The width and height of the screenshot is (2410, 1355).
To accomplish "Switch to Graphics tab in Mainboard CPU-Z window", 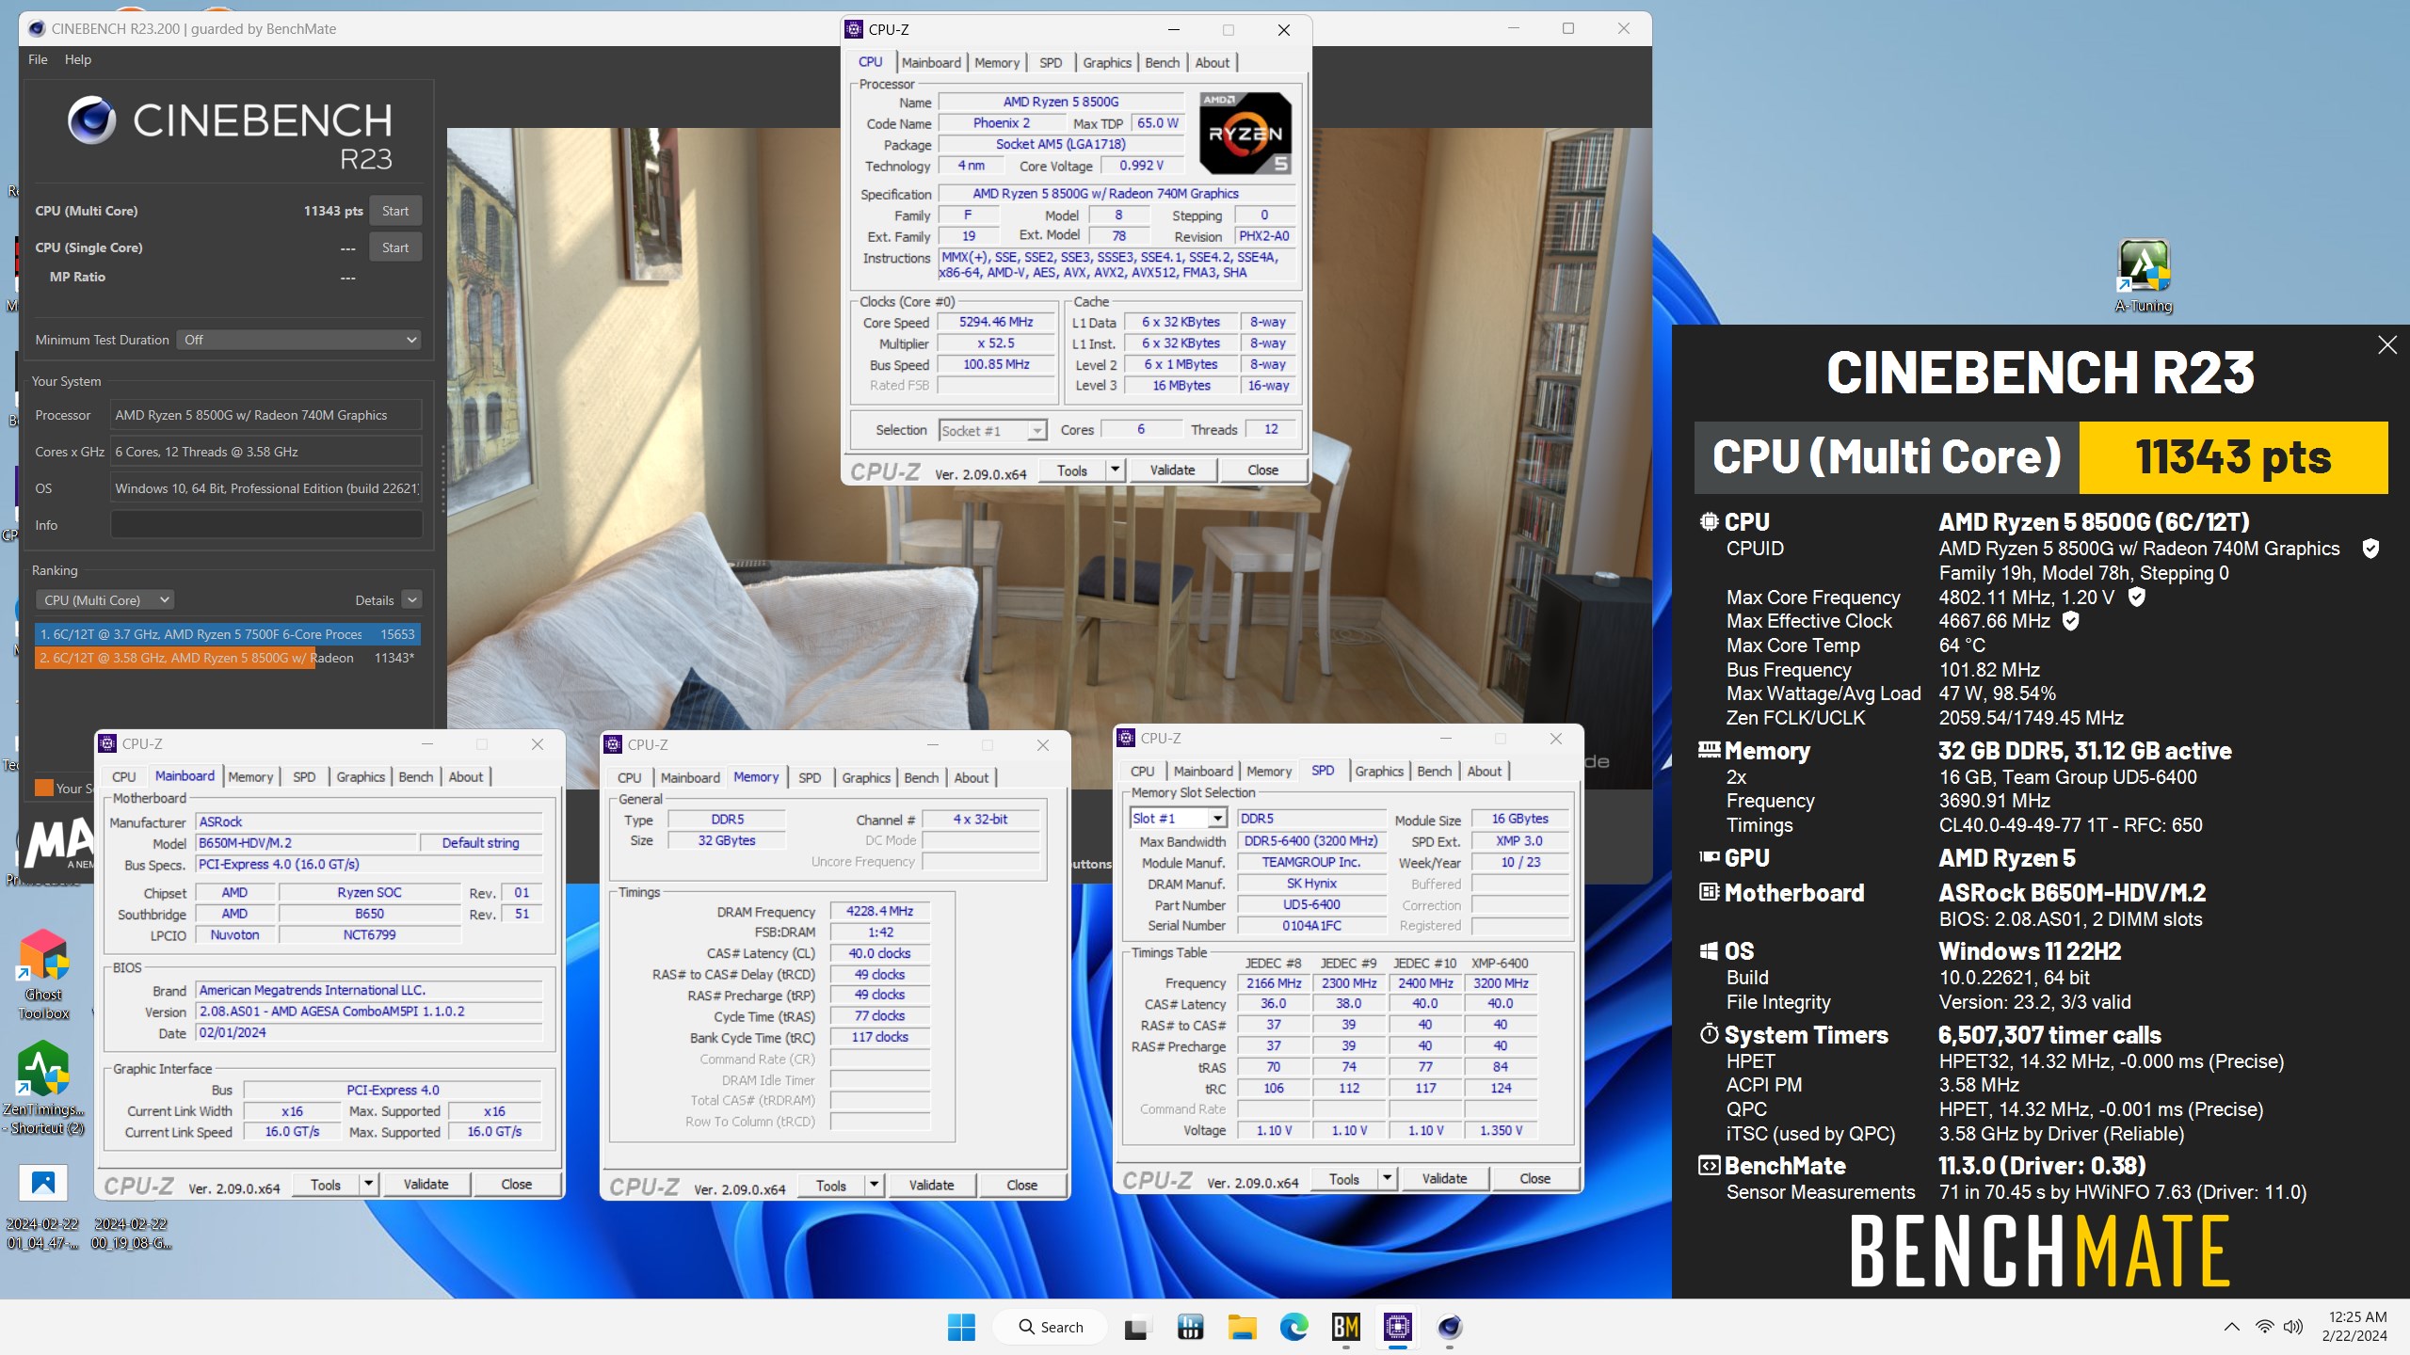I will pos(361,776).
